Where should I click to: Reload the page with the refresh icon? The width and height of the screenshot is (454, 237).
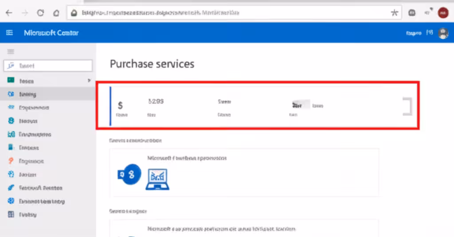[x=40, y=13]
